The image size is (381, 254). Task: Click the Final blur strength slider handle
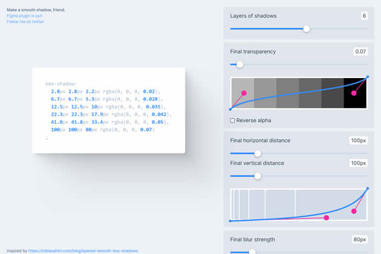coord(252,252)
